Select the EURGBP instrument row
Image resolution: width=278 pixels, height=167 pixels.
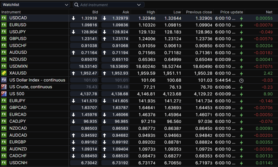(x=18, y=142)
